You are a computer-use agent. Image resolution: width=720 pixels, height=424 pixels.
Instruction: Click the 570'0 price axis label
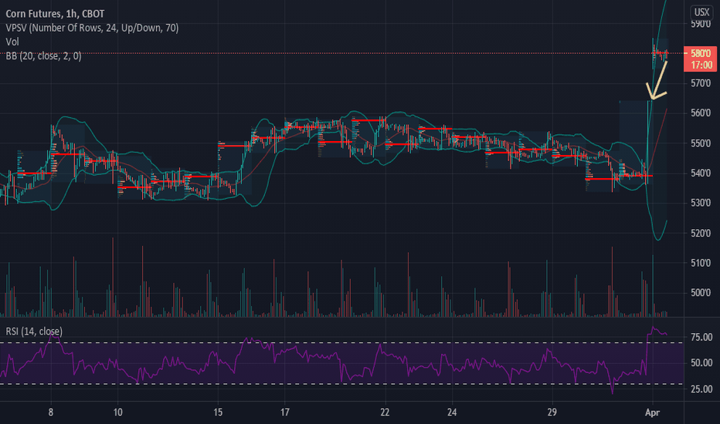pos(701,83)
